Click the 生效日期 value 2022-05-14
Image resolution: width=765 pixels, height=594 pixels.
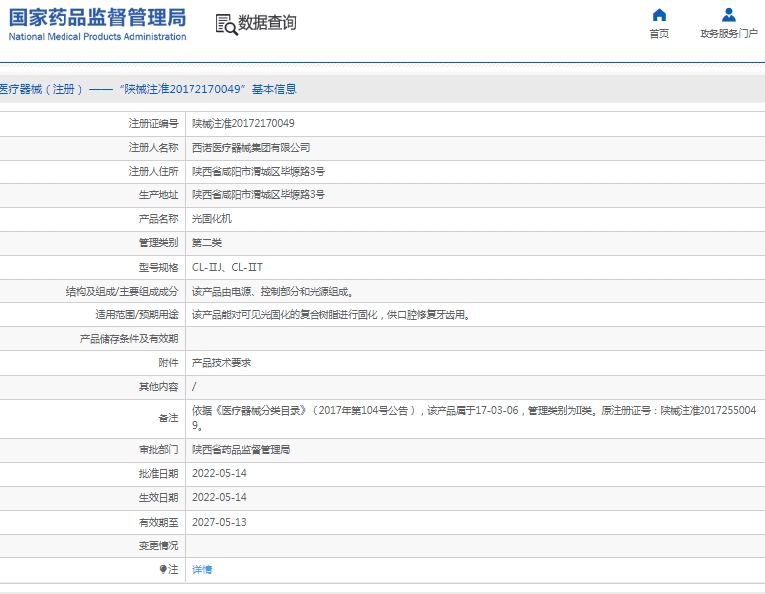pyautogui.click(x=219, y=498)
